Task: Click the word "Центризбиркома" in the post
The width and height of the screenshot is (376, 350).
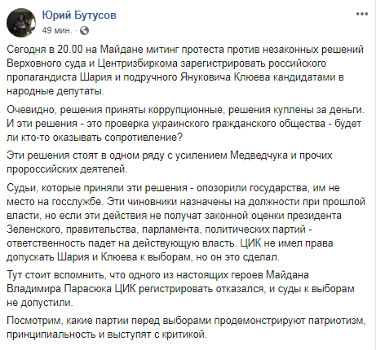Action: click(137, 63)
